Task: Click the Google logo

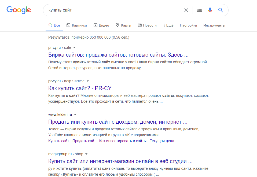Action: pyautogui.click(x=19, y=10)
